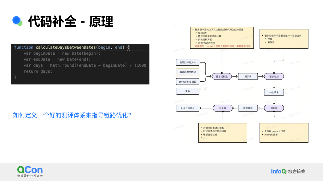The height and width of the screenshot is (181, 323).
Task: Click the var endDate code line
Action: click(57, 59)
